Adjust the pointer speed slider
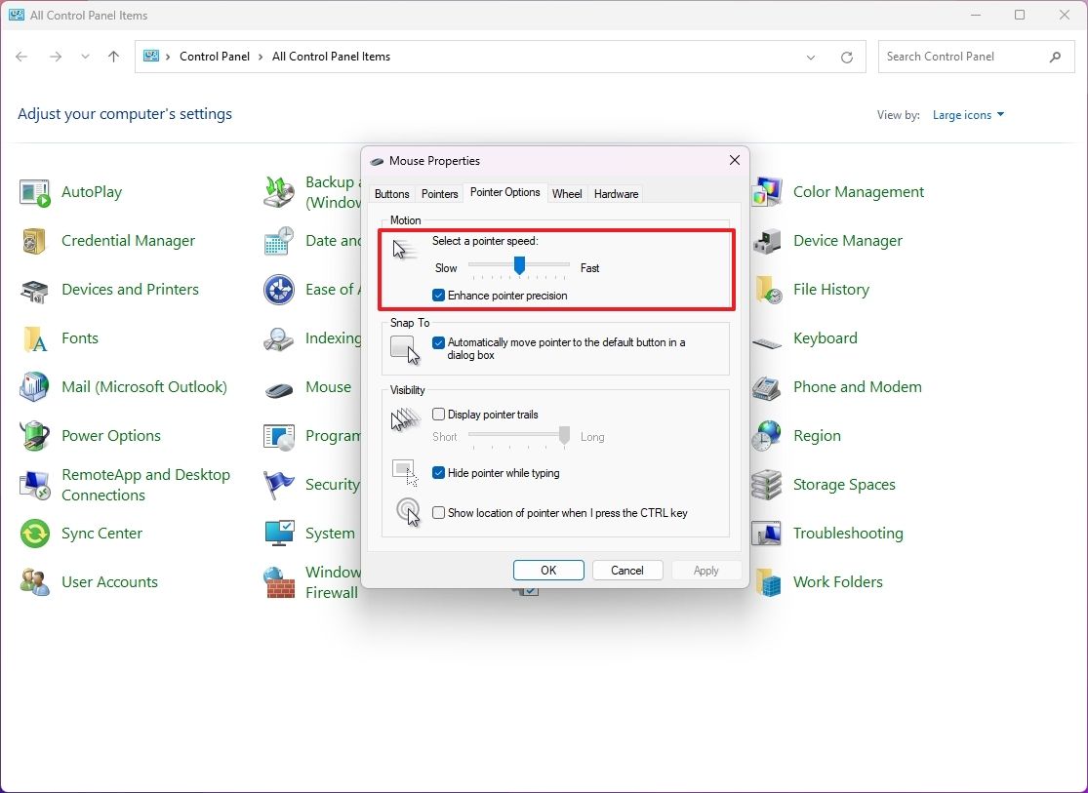Viewport: 1088px width, 793px height. tap(518, 265)
